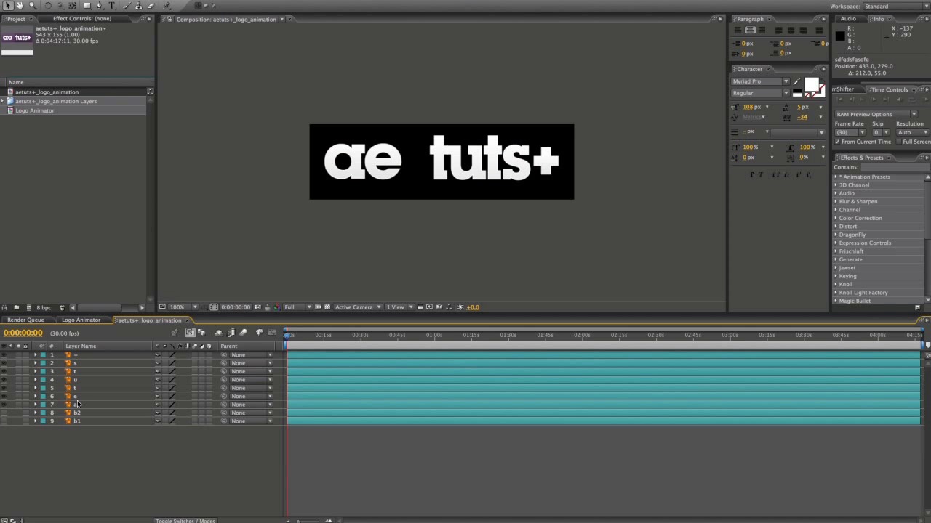Open Time Controls Resolution Auto dropdown
This screenshot has height=523, width=931.
pyautogui.click(x=912, y=132)
